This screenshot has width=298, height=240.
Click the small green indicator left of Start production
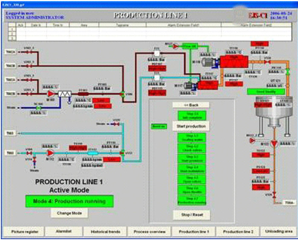(x=159, y=127)
